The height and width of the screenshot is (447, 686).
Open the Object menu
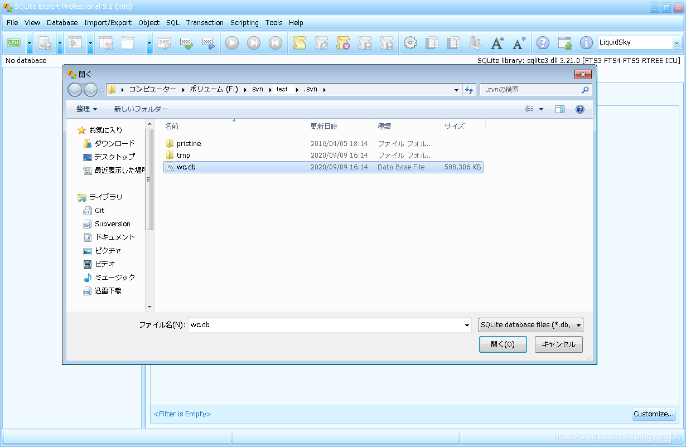tap(149, 23)
